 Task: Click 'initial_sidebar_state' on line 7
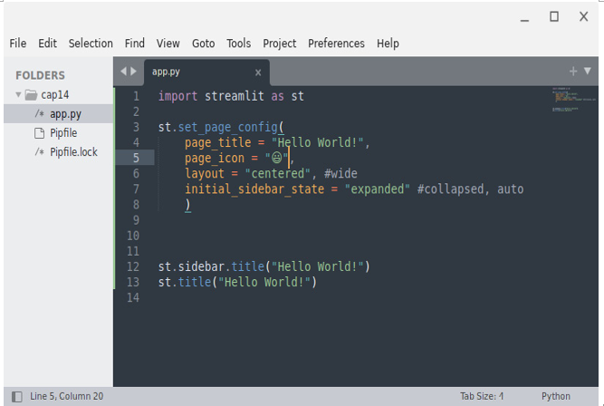[254, 188]
